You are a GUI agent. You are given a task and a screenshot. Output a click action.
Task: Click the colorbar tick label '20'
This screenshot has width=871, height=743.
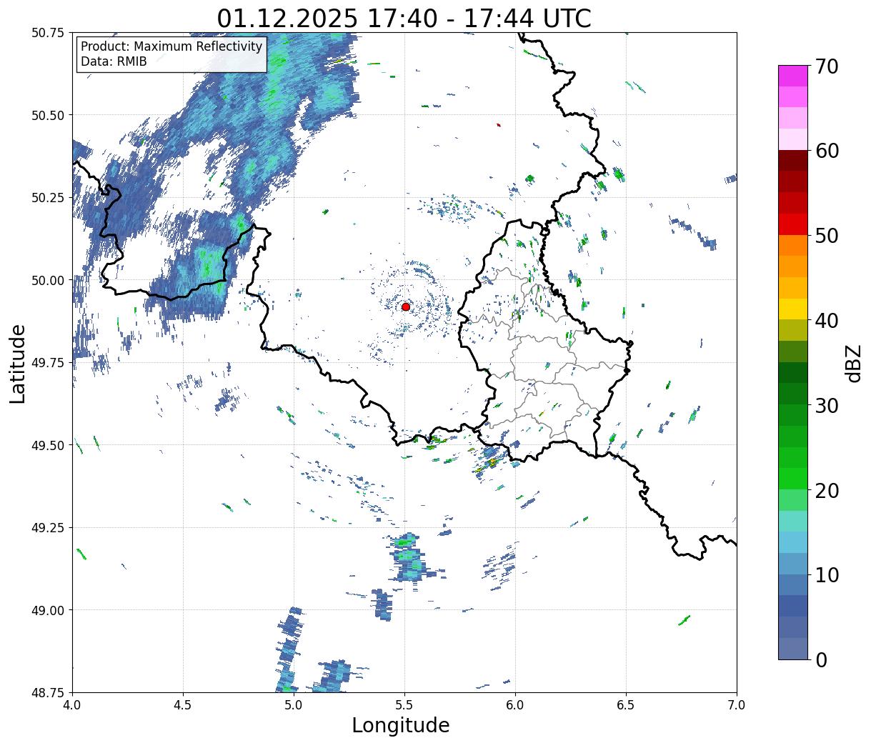coord(827,490)
